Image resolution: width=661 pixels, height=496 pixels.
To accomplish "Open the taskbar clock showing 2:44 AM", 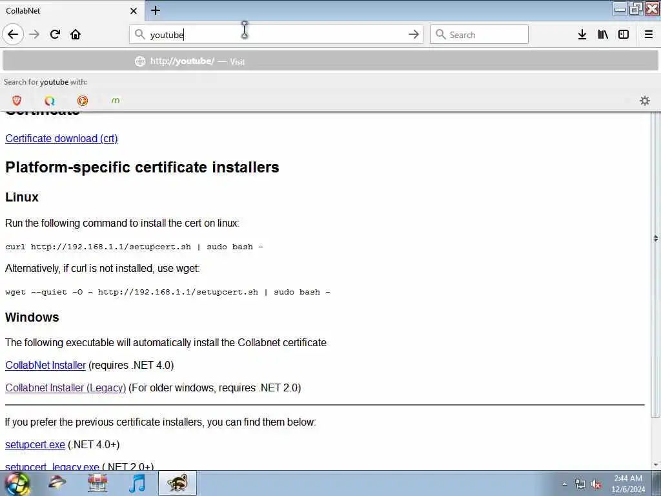I will tap(628, 484).
